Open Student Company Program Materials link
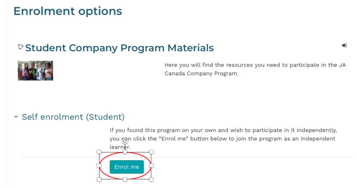The height and width of the screenshot is (188, 357). pos(120,48)
